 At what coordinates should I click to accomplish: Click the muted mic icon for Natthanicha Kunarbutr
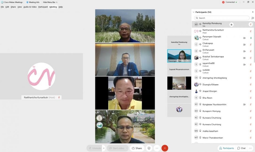click(x=251, y=31)
